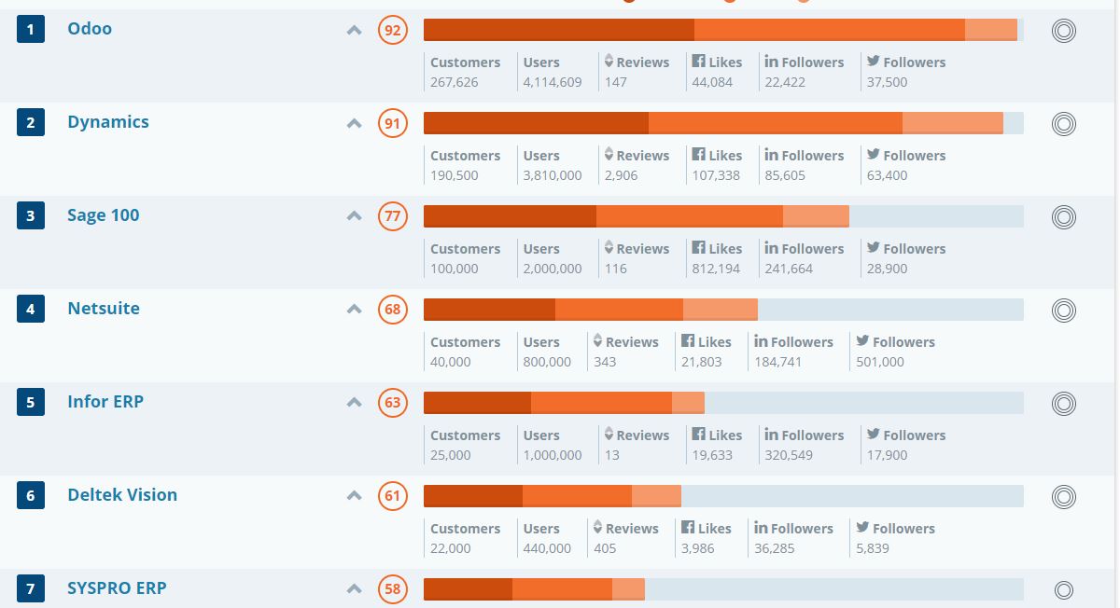Toggle the chevron next to SYSPRO ERP
The width and height of the screenshot is (1120, 608).
click(x=354, y=589)
